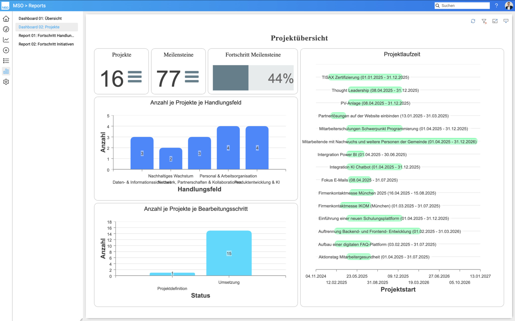
Task: Open the line chart sidebar icon
Action: (6, 40)
